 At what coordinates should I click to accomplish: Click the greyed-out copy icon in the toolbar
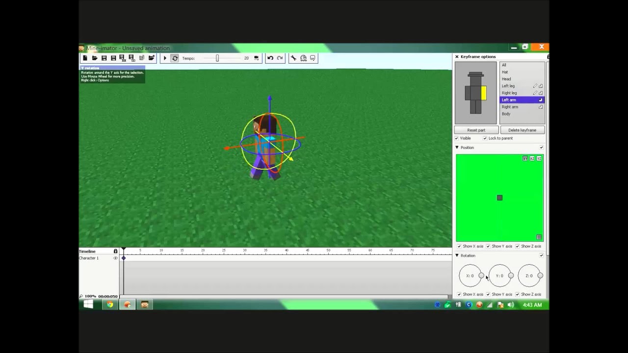[142, 58]
